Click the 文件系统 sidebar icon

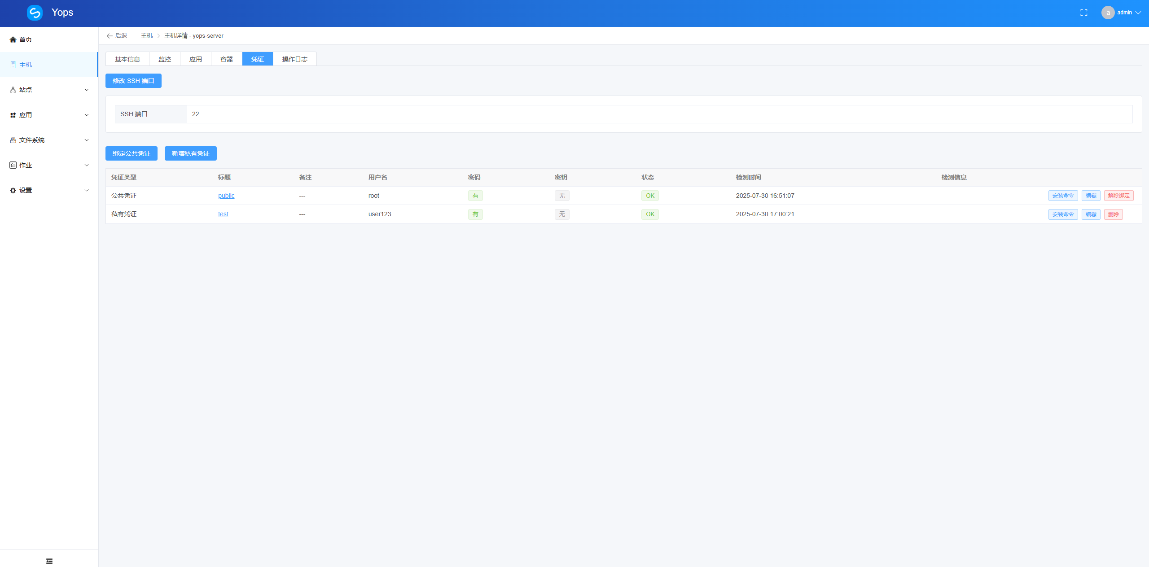click(x=13, y=140)
